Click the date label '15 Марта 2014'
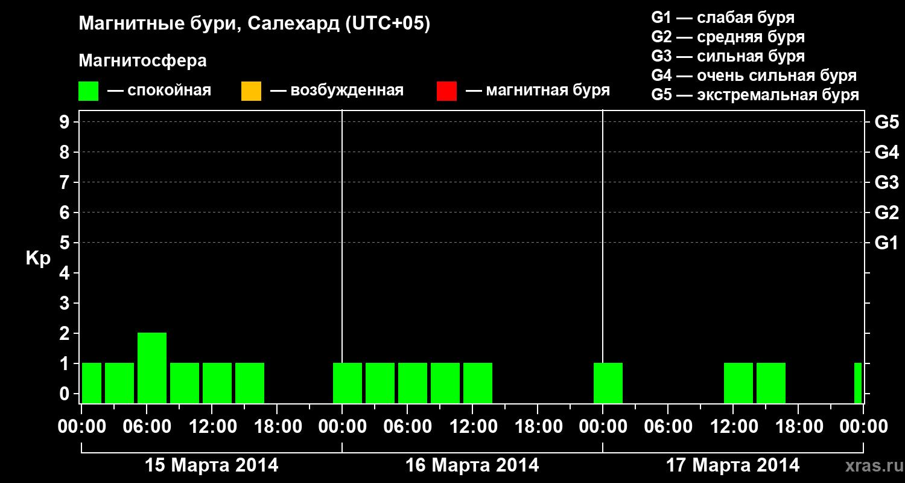This screenshot has width=905, height=483. [211, 465]
